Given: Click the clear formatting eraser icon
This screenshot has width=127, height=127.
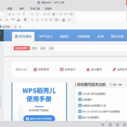Looking at the screenshot, I should (x=19, y=14).
